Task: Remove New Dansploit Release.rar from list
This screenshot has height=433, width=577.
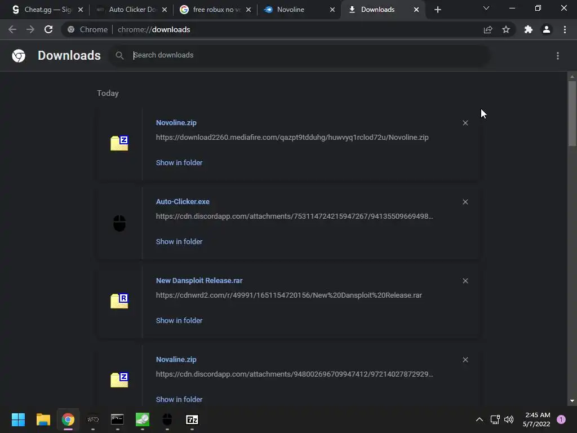Action: coord(465,281)
